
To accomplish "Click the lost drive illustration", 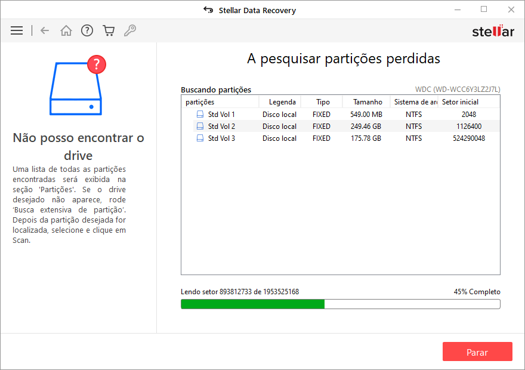I will [78, 85].
